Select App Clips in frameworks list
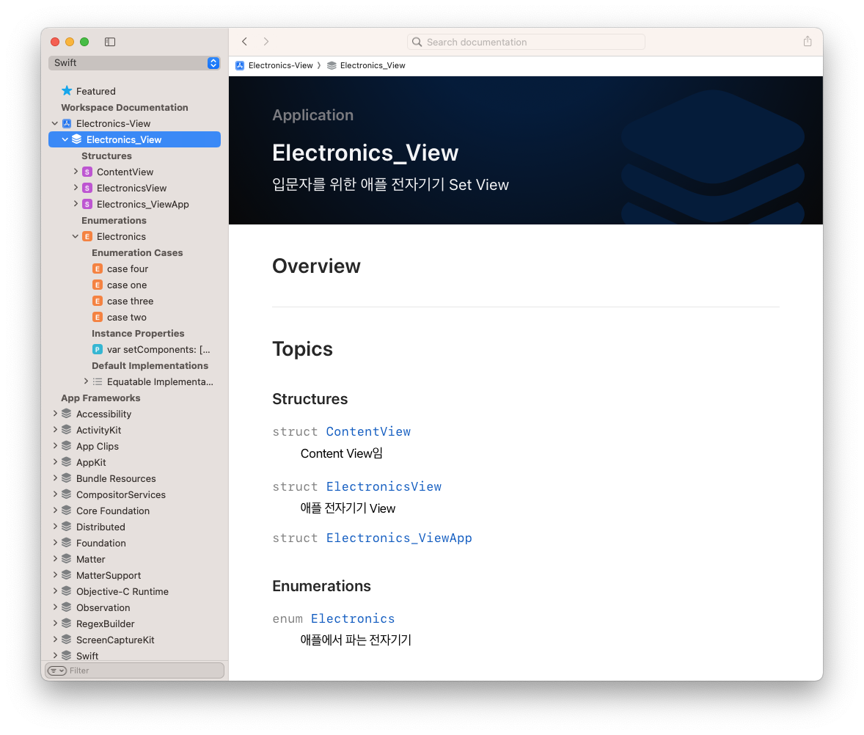This screenshot has height=735, width=864. pos(98,446)
